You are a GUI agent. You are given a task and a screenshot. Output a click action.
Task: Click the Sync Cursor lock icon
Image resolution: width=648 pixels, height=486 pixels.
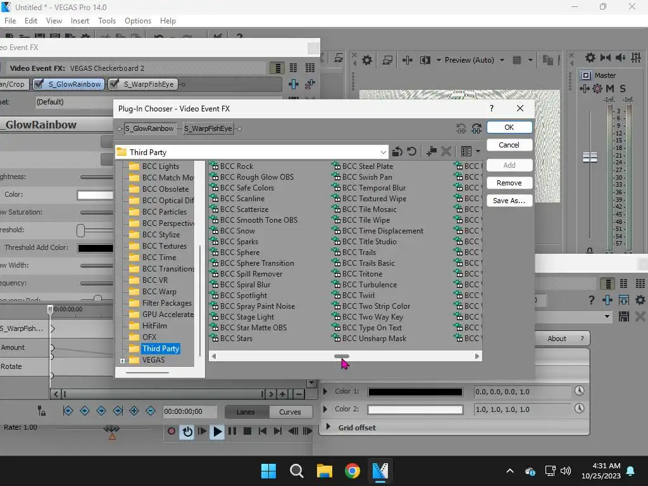(41, 411)
